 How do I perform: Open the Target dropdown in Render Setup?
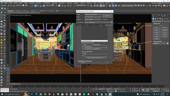point(93,14)
